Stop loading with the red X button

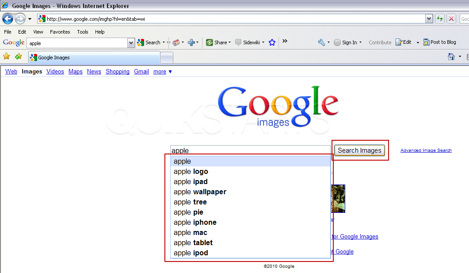(x=451, y=19)
